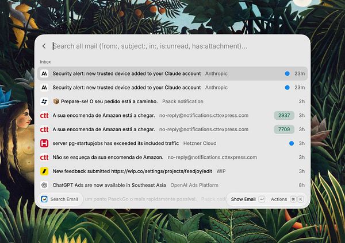The height and width of the screenshot is (243, 345).
Task: Open the New feedback submitted WIP email
Action: 172,171
